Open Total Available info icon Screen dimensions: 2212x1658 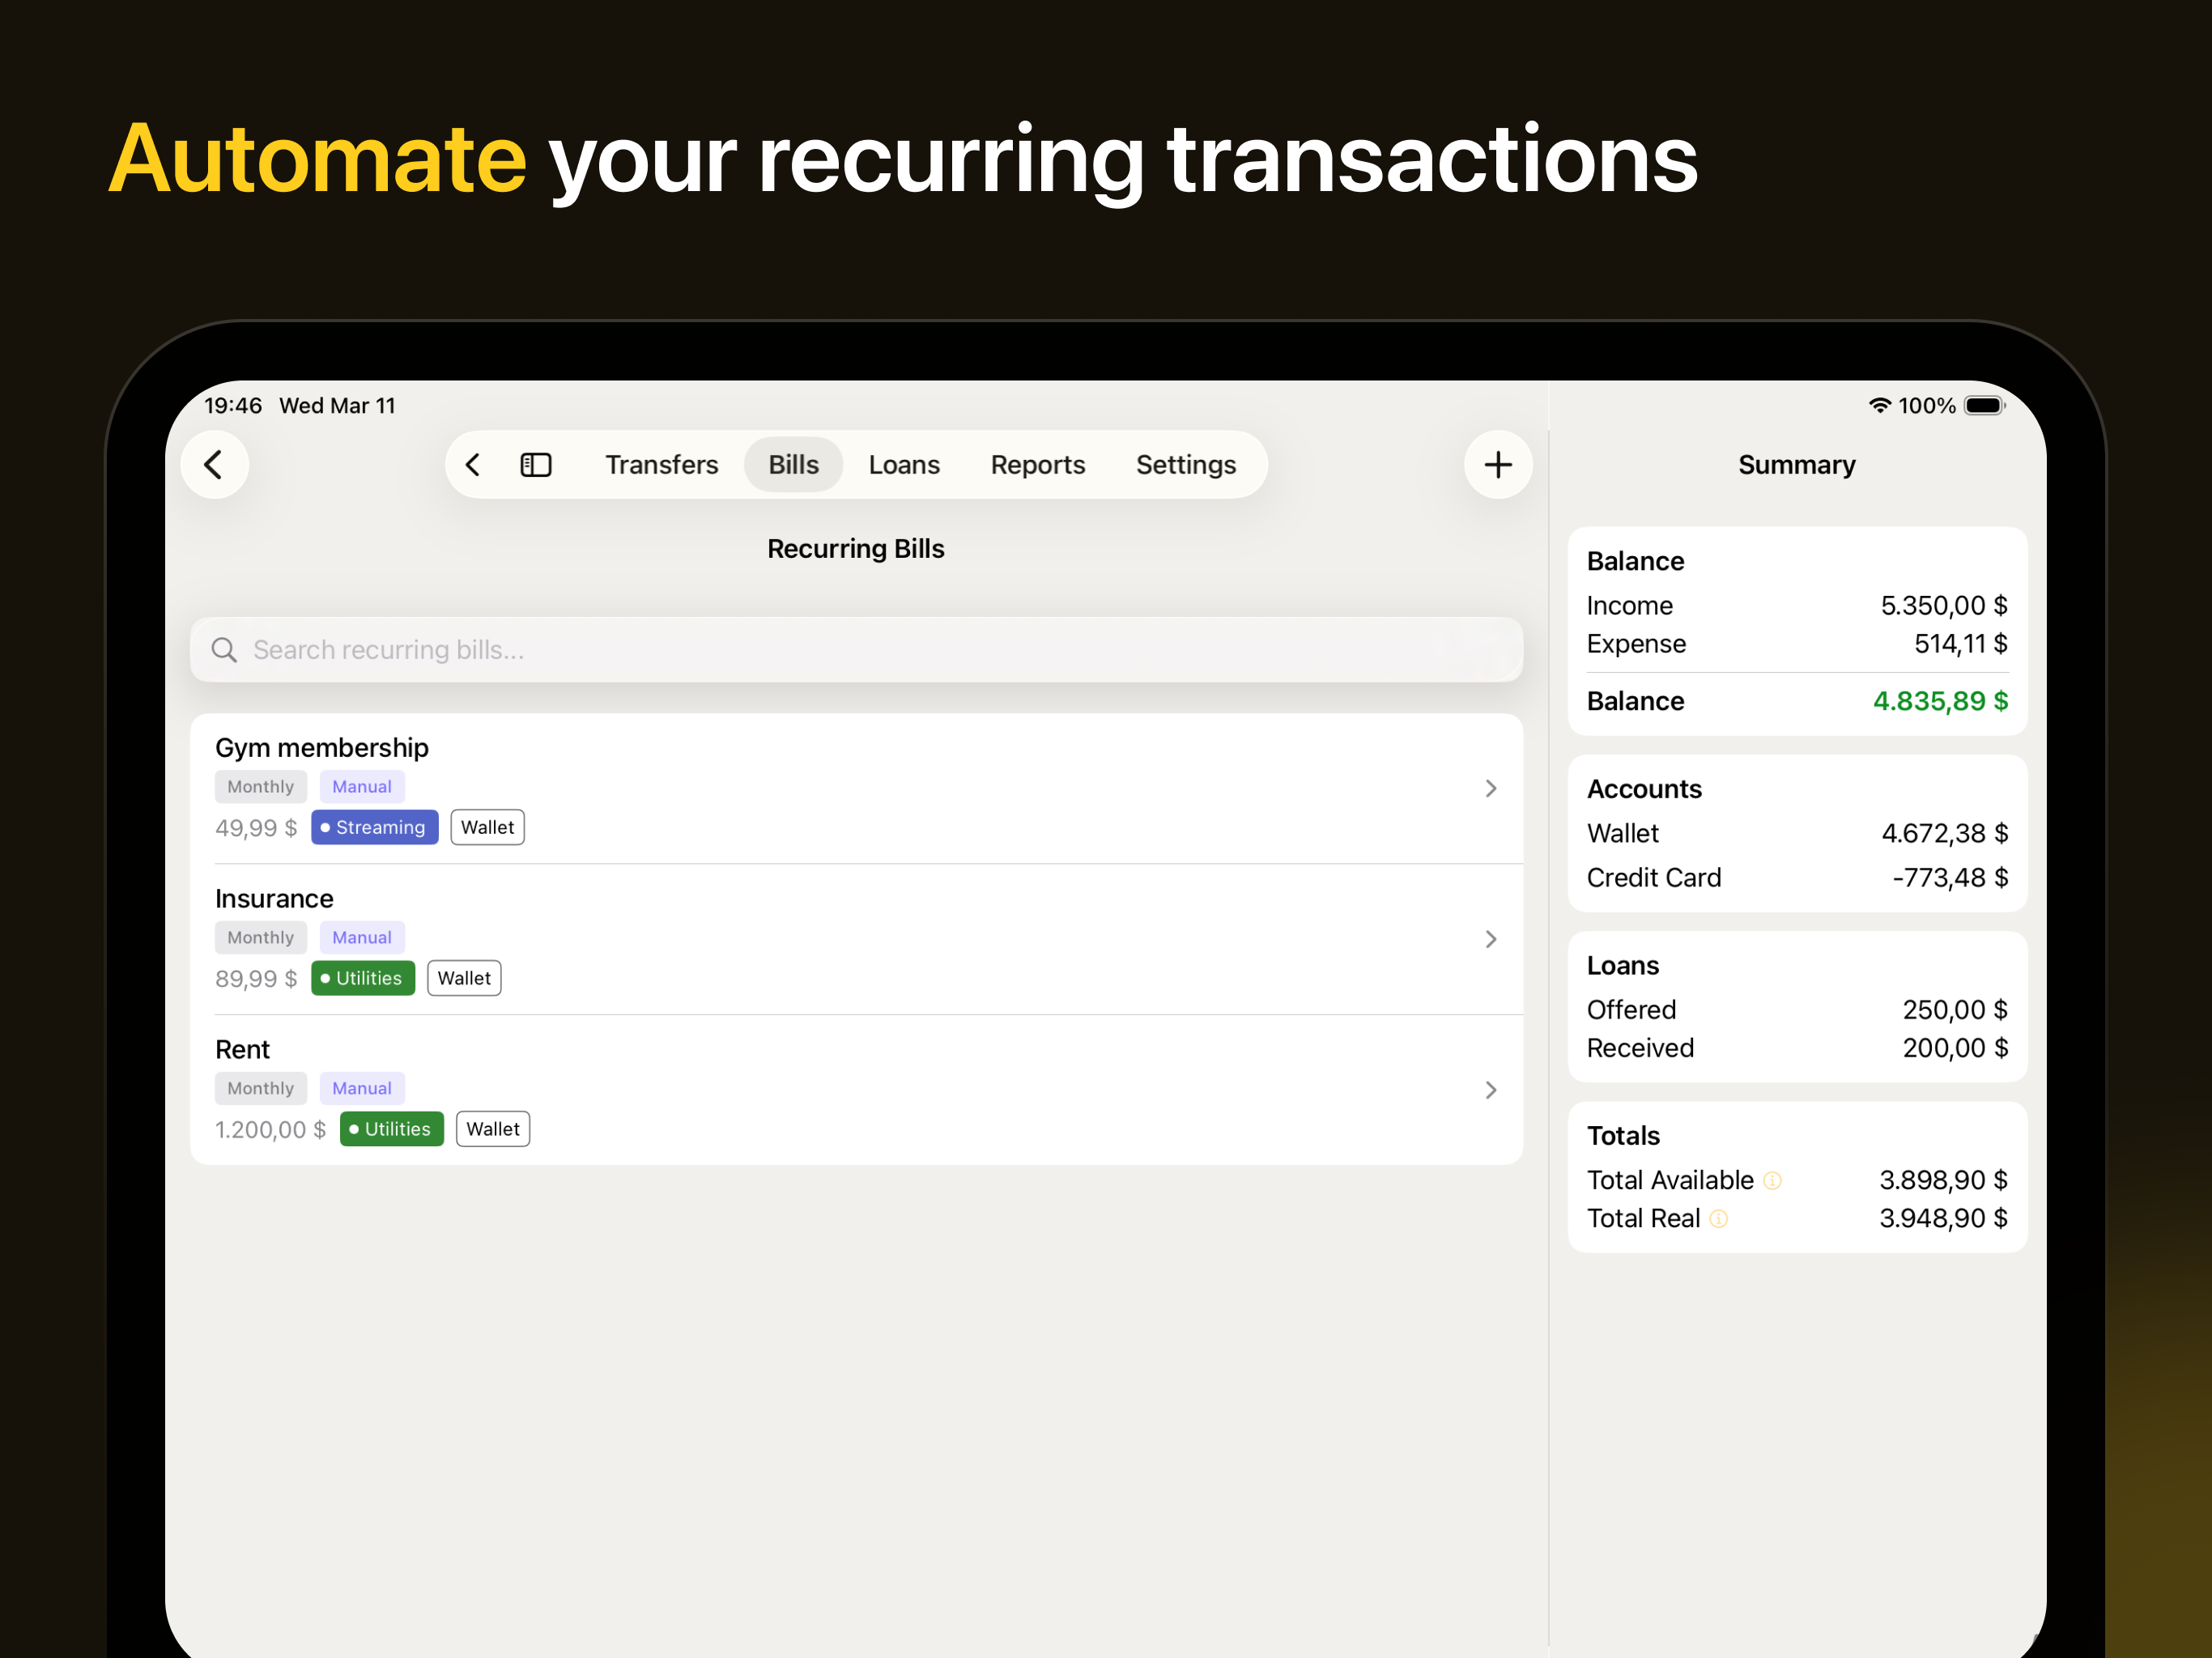pos(1772,1180)
